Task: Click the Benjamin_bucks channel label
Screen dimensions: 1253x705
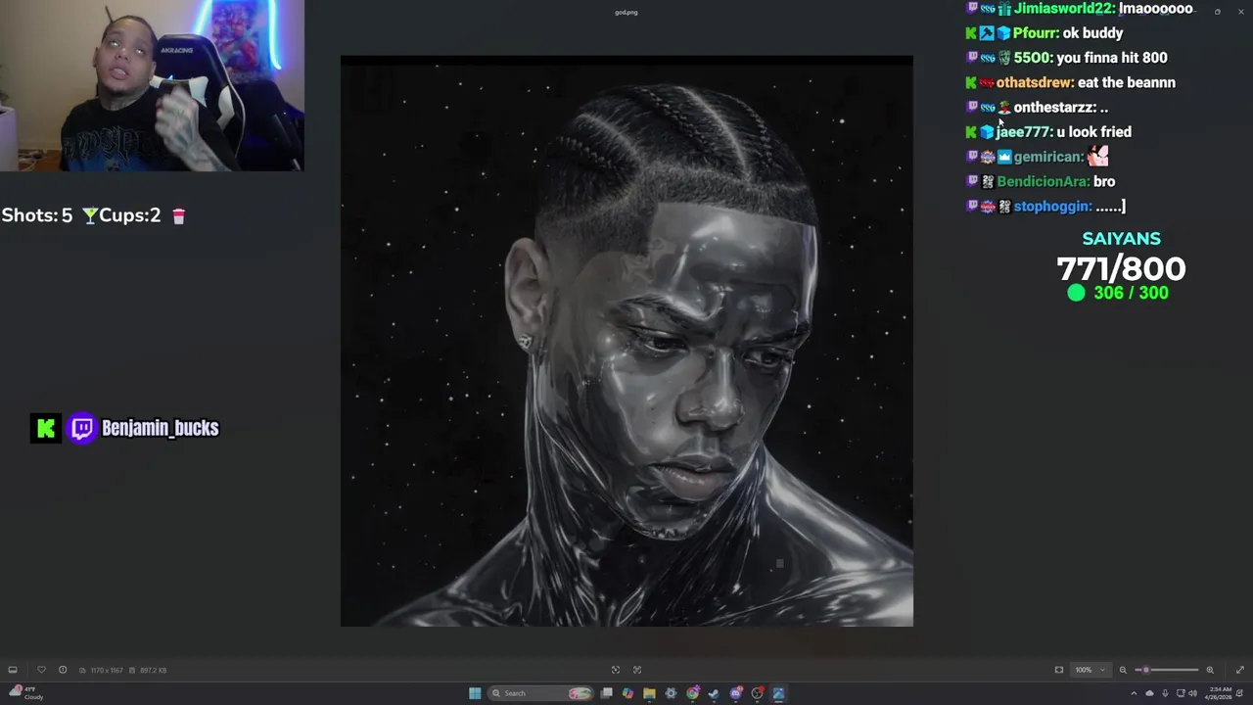Action: [x=161, y=428]
